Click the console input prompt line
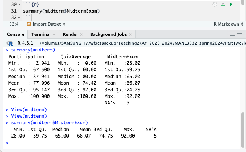The image size is (246, 152). point(122,143)
